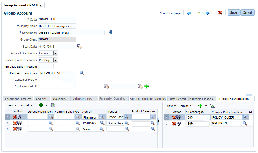Edit the POLICYHOLDER percentage field
This screenshot has width=258, height=153.
(198, 117)
